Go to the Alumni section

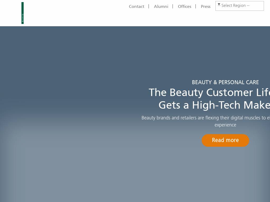(x=161, y=7)
